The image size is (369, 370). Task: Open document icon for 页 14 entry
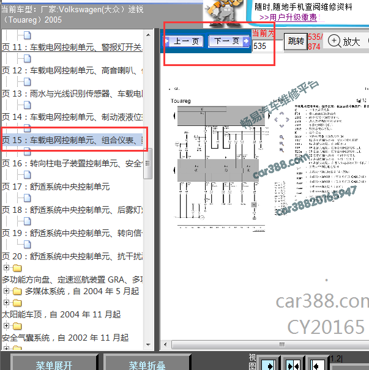tap(28, 105)
